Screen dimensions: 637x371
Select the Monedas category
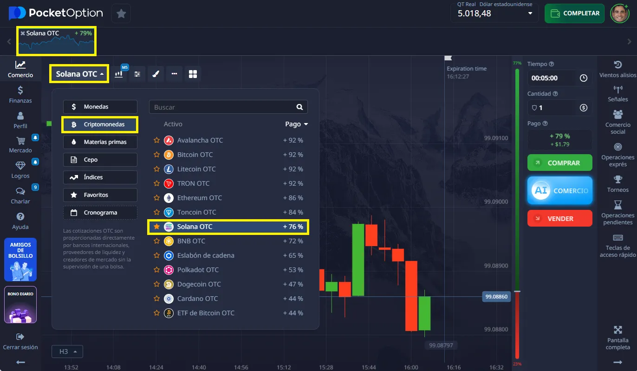click(100, 107)
